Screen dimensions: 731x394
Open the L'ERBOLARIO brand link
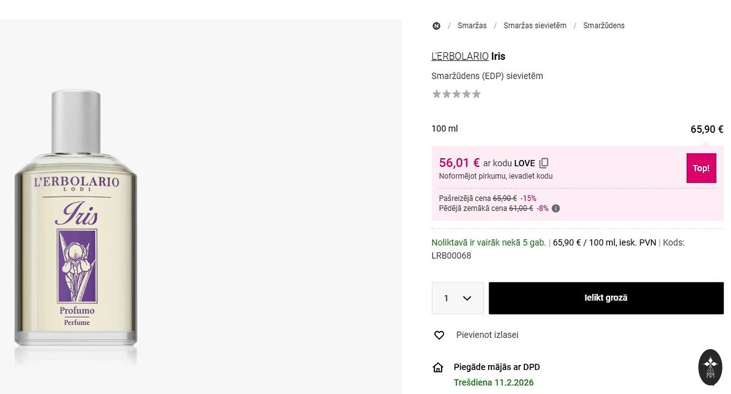pyautogui.click(x=460, y=56)
